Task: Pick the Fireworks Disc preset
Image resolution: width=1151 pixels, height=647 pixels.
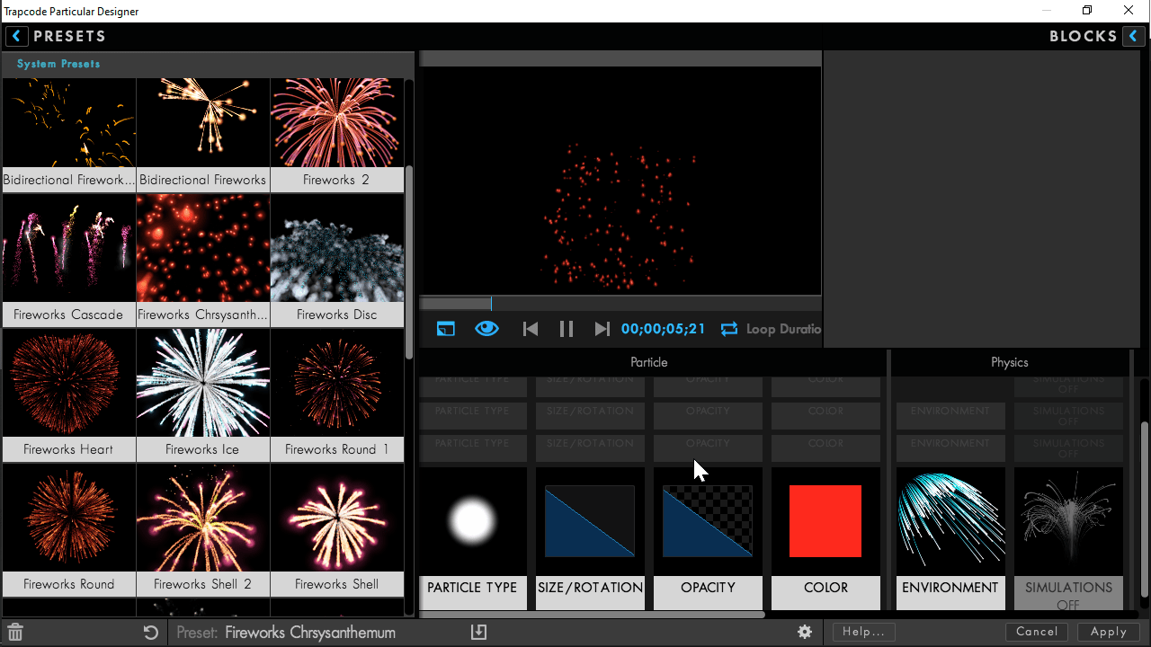Action: tap(337, 260)
